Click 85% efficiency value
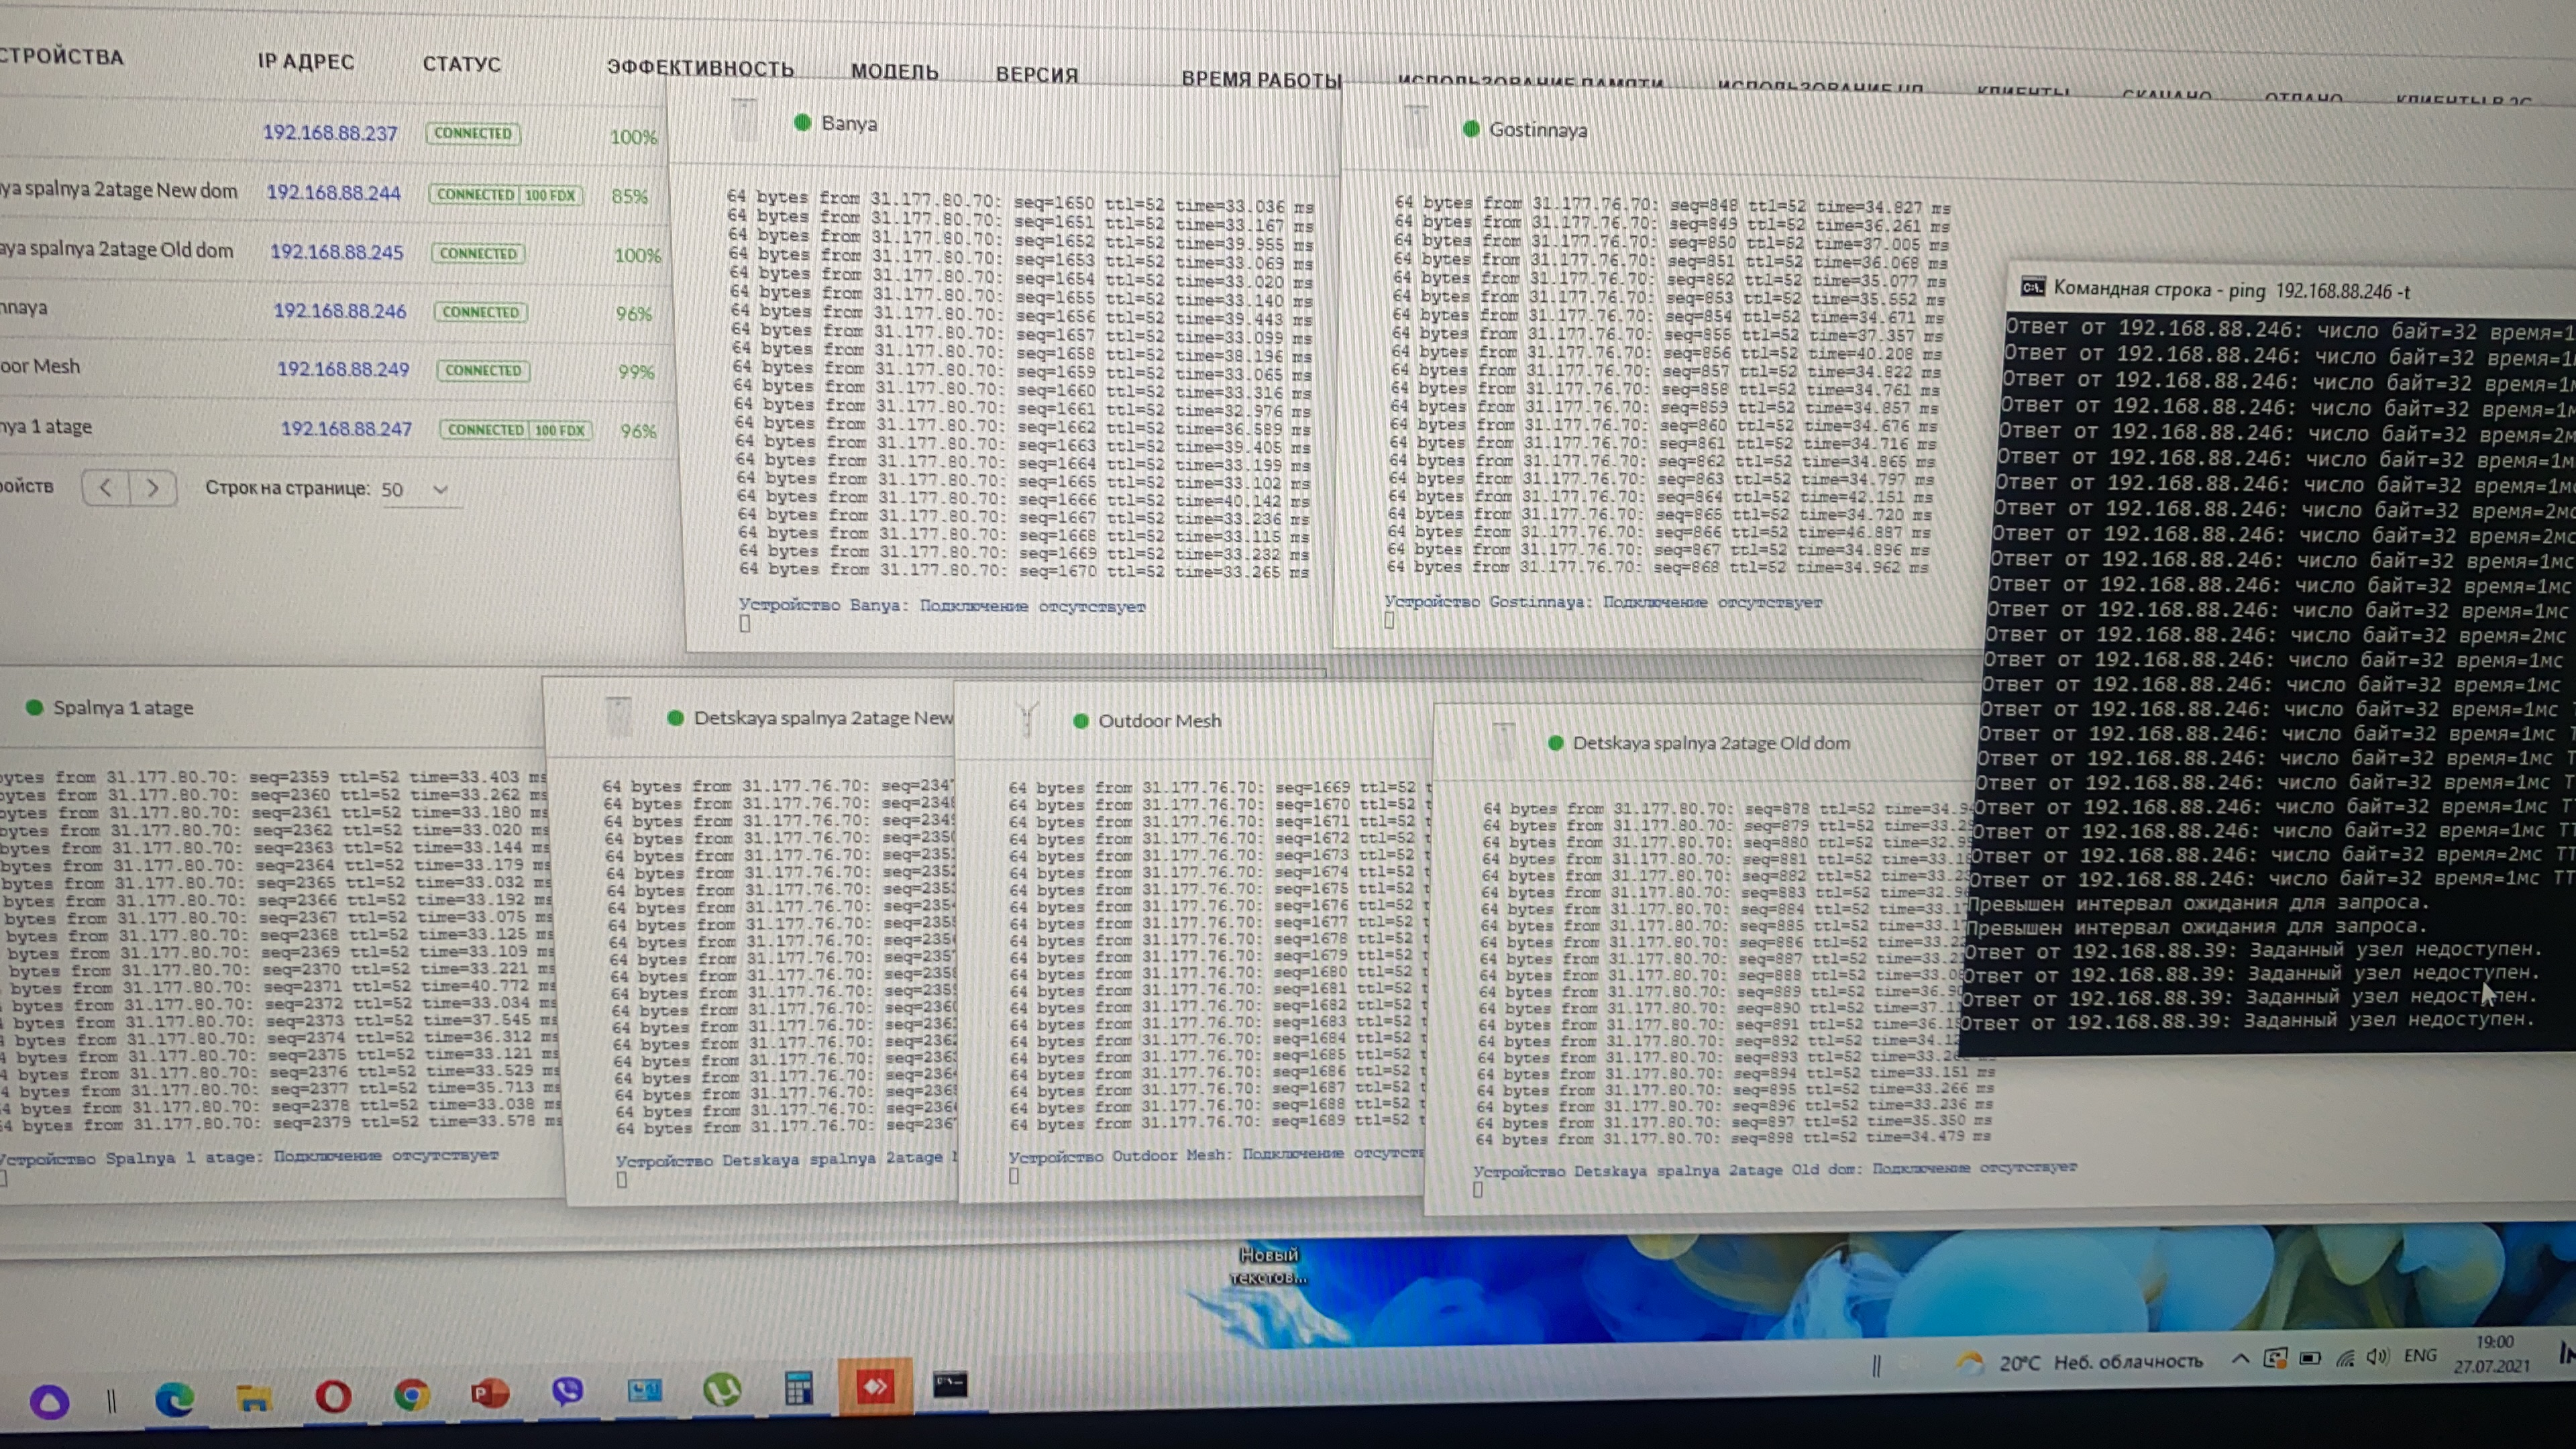Screen dimensions: 2576x1449 (630, 196)
